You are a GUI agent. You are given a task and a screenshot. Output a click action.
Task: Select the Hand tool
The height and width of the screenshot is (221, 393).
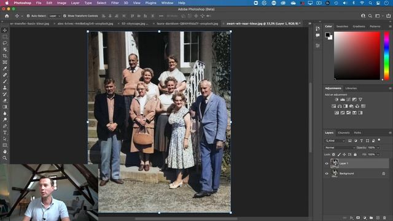point(5,152)
